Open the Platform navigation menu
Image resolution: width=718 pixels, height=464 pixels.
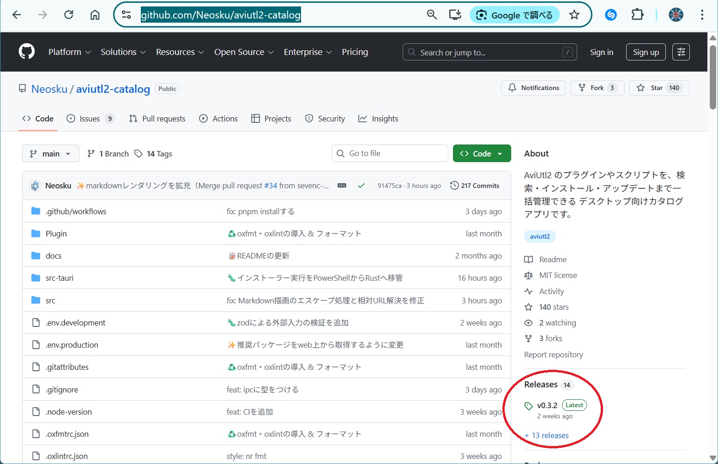coord(69,52)
